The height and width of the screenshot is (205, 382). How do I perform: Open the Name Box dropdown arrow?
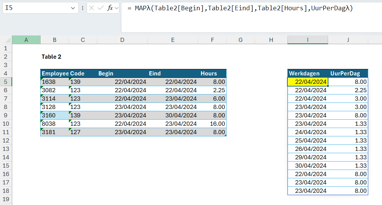[x=73, y=8]
